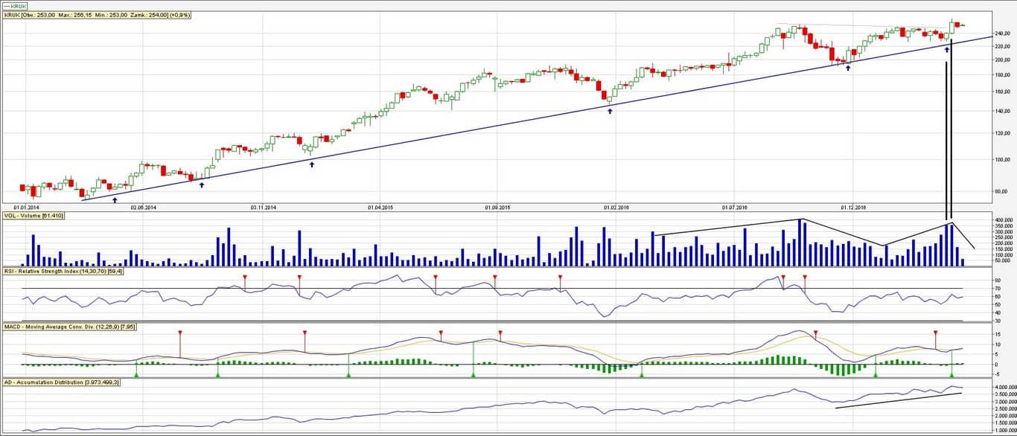Click the KRUK price info header label
Viewport: 1017px width, 436px height.
click(x=97, y=14)
